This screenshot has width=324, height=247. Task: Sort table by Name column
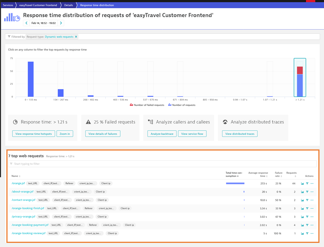tap(16, 176)
